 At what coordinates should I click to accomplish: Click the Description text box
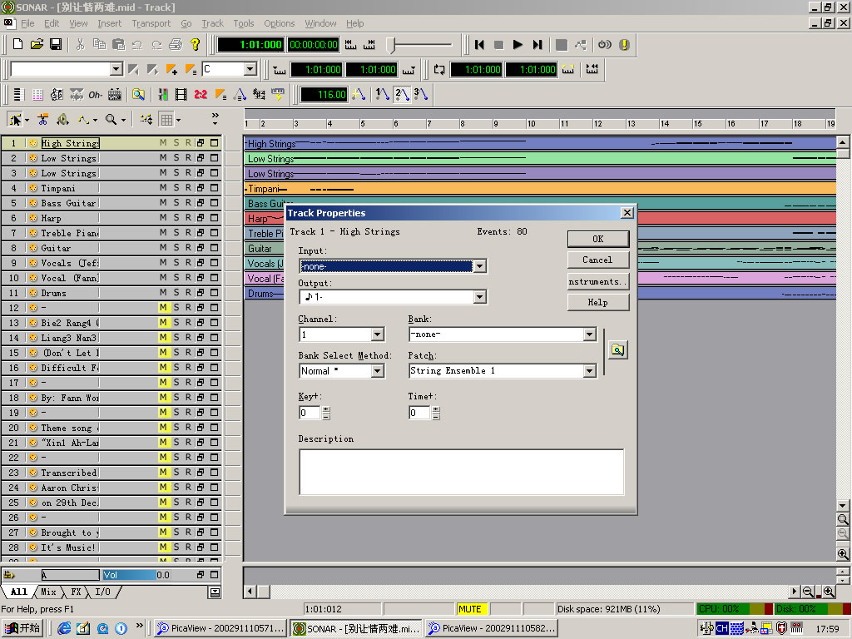point(461,472)
